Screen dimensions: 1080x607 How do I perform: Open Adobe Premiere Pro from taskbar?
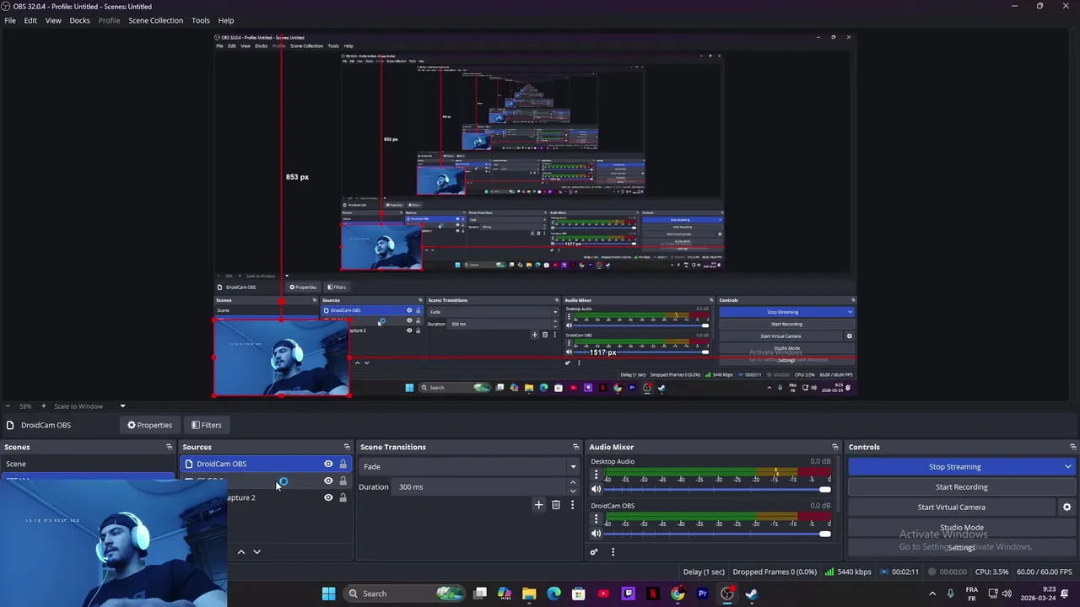point(702,594)
